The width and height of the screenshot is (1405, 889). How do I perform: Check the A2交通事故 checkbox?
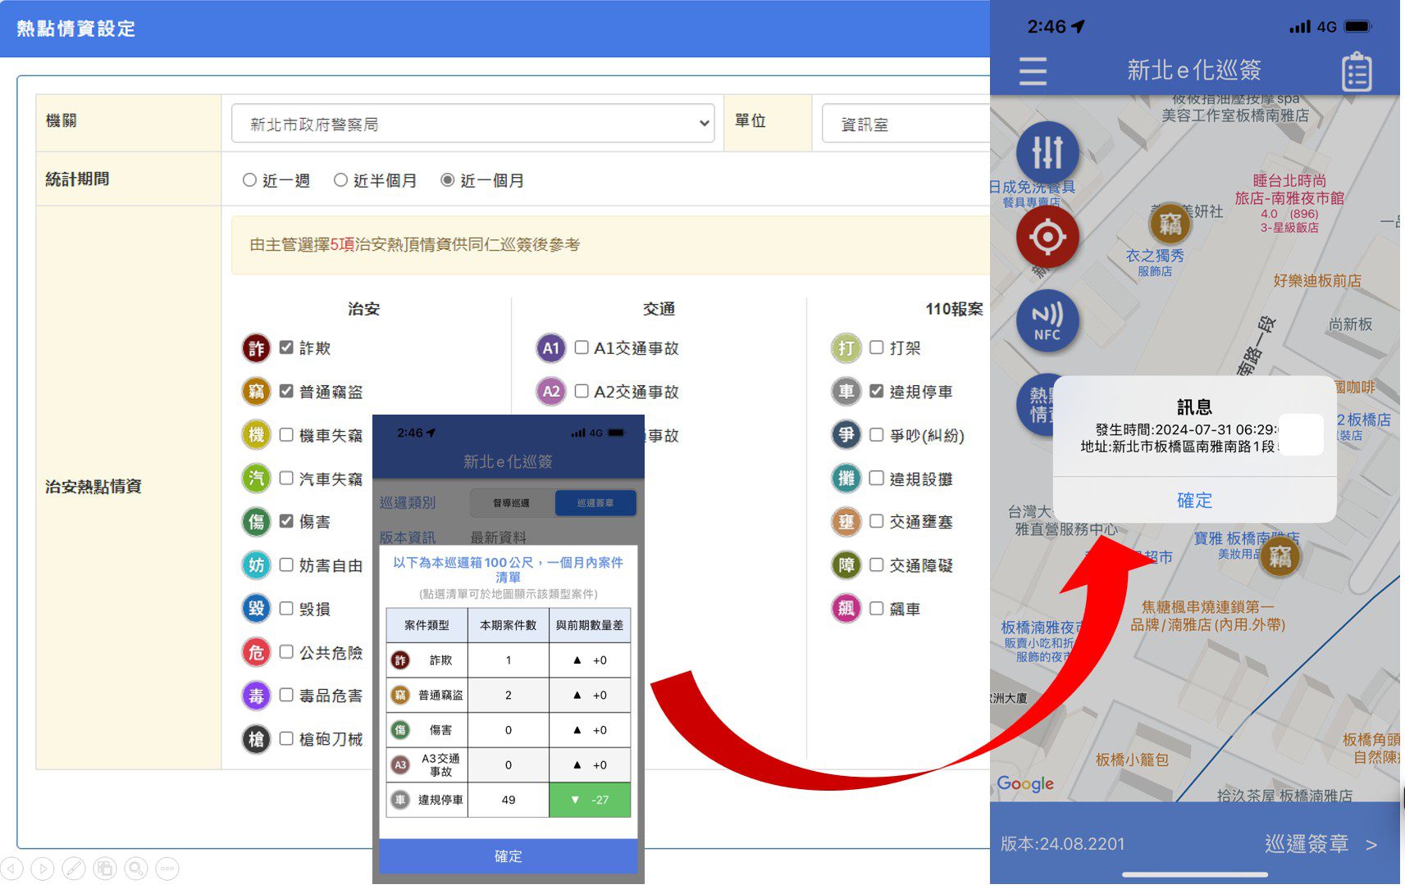pos(582,391)
